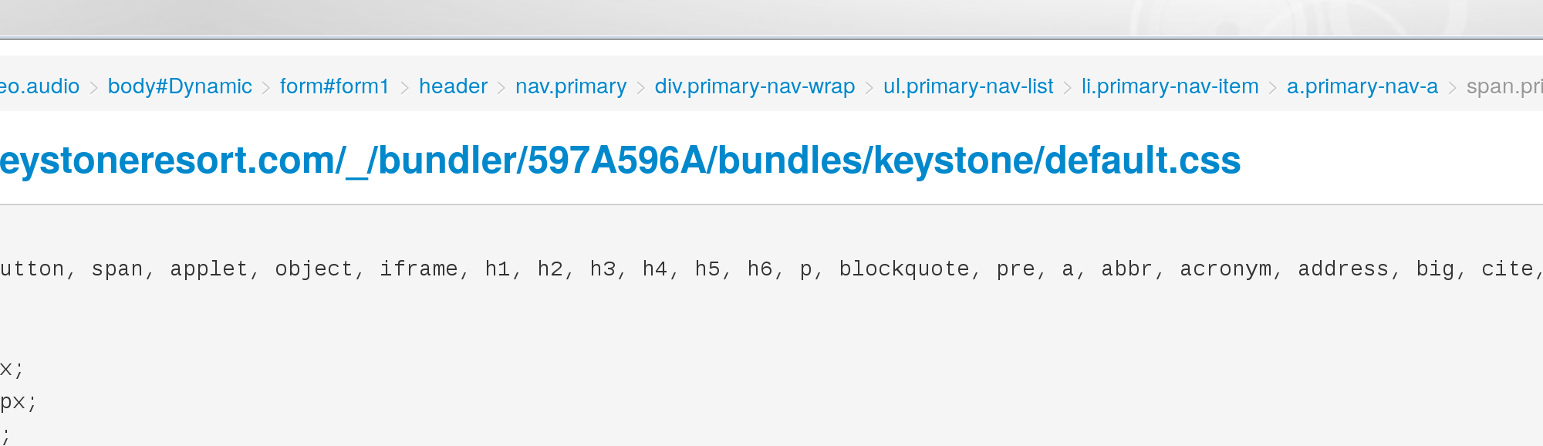The image size is (1543, 446).
Task: Click the chevron between header and nav.primary
Action: click(x=501, y=87)
